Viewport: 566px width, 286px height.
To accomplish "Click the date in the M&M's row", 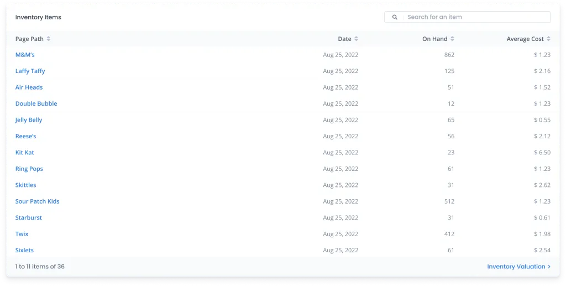I will click(340, 55).
